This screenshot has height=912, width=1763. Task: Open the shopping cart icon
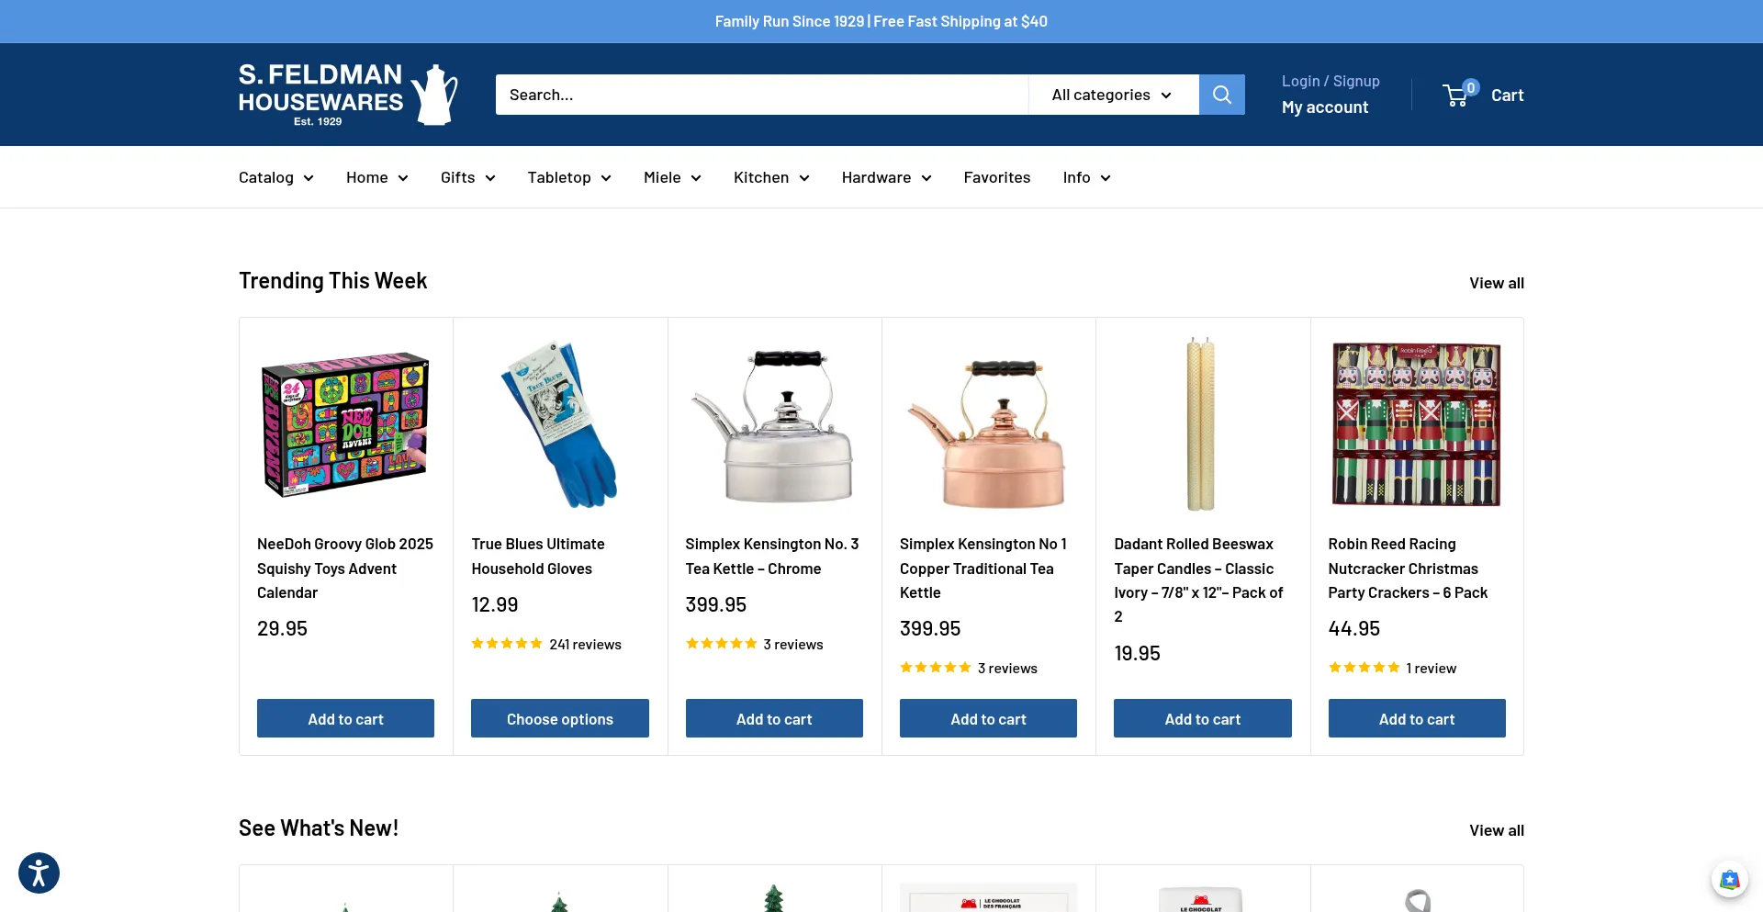[1457, 95]
